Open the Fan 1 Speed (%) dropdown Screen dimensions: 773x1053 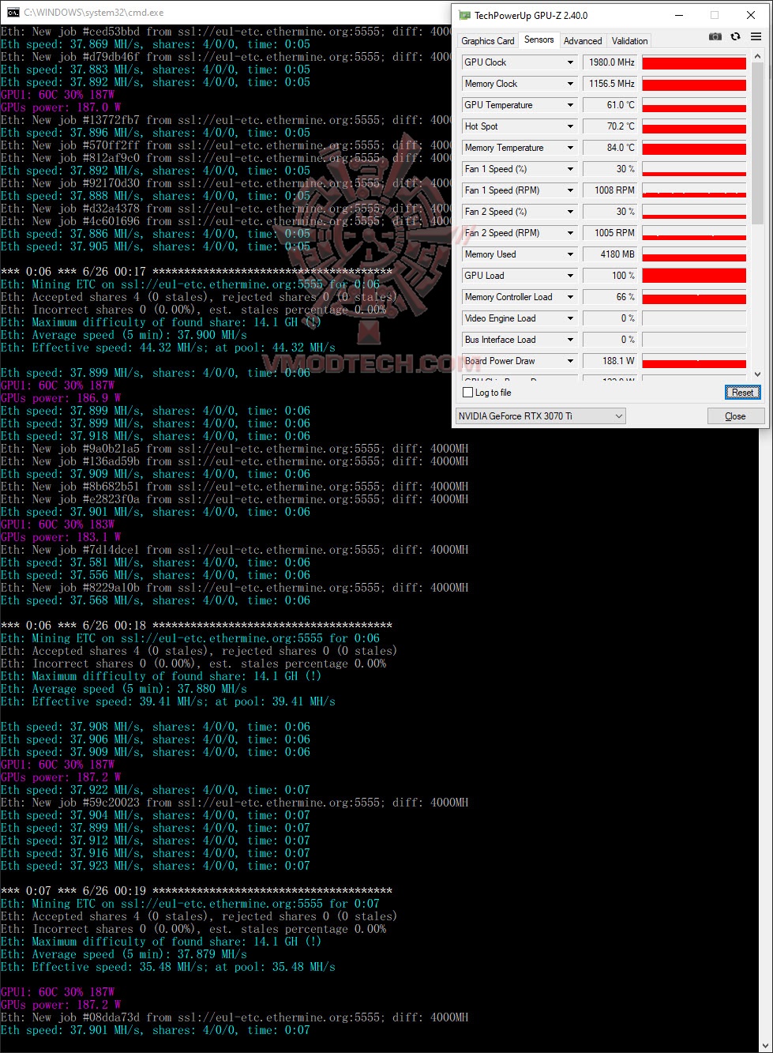pyautogui.click(x=570, y=169)
